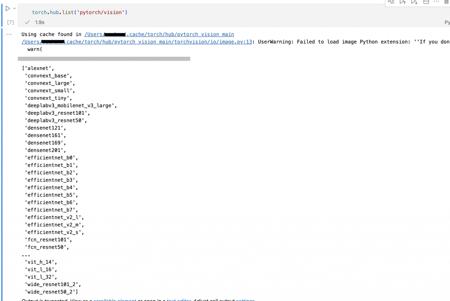Select the 'efficientnet_b3' entry
The width and height of the screenshot is (450, 301).
click(x=51, y=180)
